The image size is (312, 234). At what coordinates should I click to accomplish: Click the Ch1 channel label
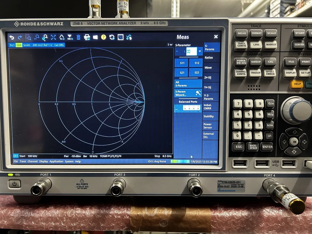coord(15,156)
